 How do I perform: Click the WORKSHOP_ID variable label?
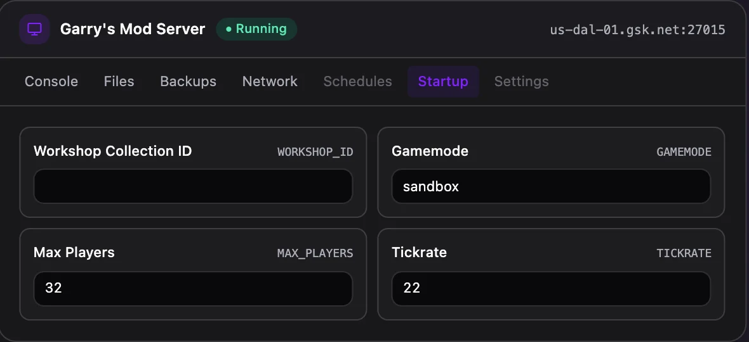315,152
